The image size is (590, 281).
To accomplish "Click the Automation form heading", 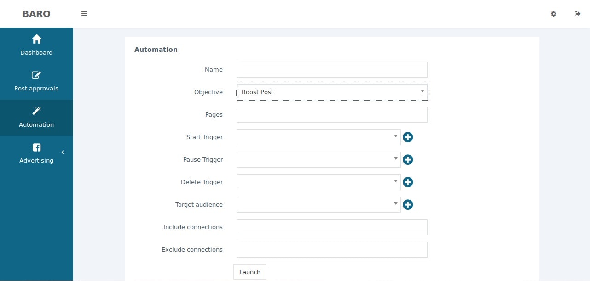I will 156,50.
